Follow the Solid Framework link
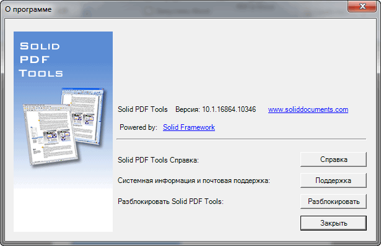 189,127
